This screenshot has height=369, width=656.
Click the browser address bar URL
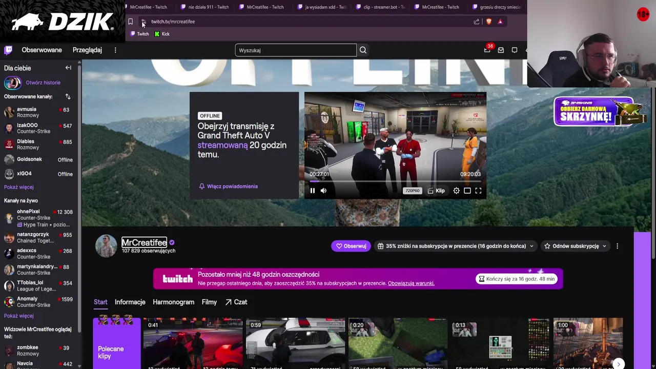pos(173,22)
